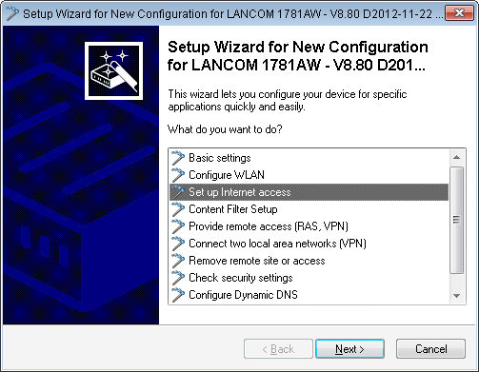Click the wand icon beside Check security settings
The height and width of the screenshot is (372, 479).
(178, 278)
